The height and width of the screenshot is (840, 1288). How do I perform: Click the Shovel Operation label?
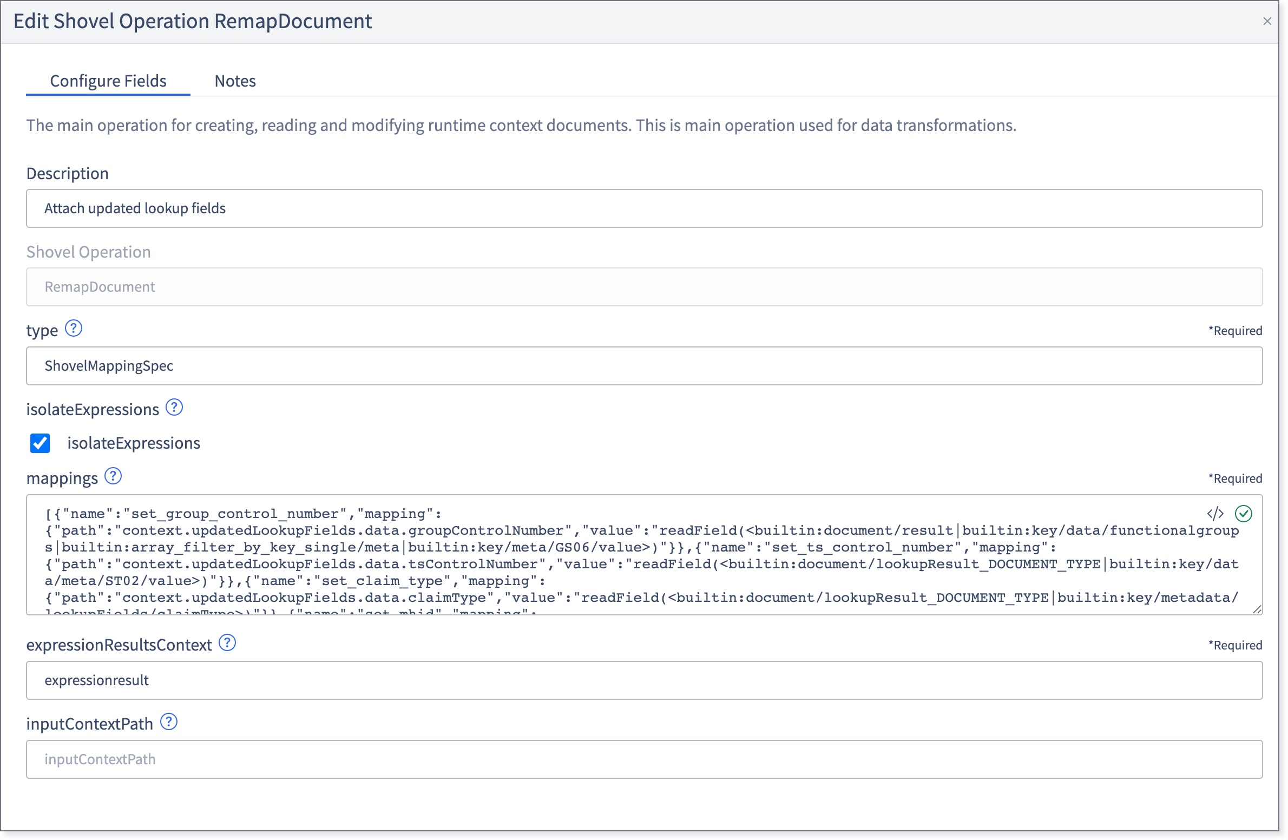(89, 252)
